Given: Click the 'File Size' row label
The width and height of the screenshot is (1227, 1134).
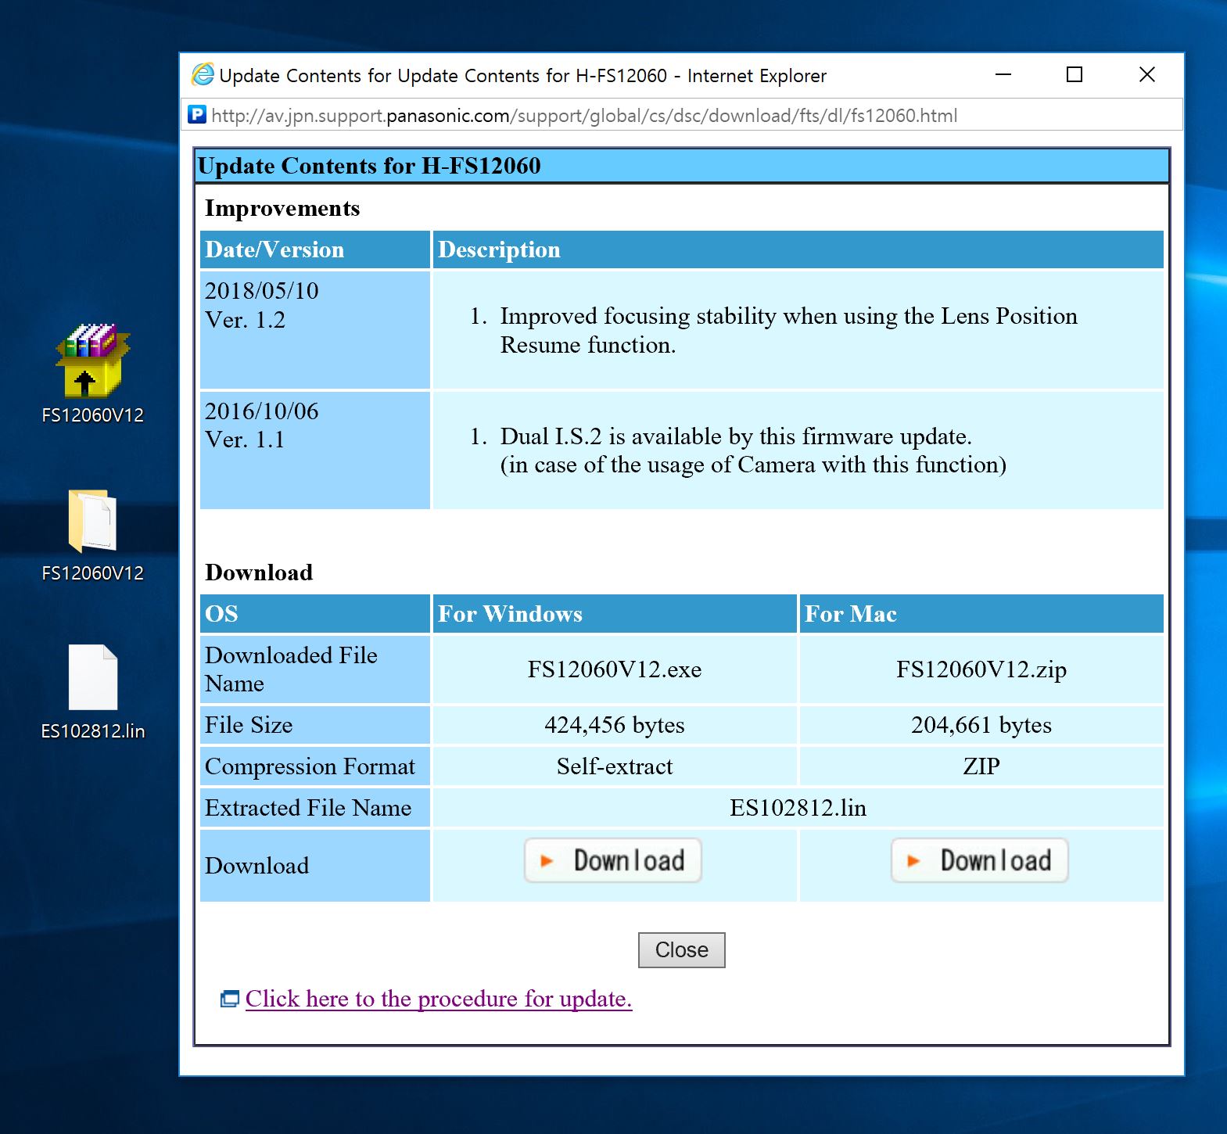Looking at the screenshot, I should point(315,725).
